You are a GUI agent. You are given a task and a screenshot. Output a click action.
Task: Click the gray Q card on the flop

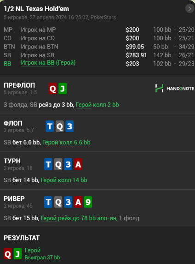point(60,126)
